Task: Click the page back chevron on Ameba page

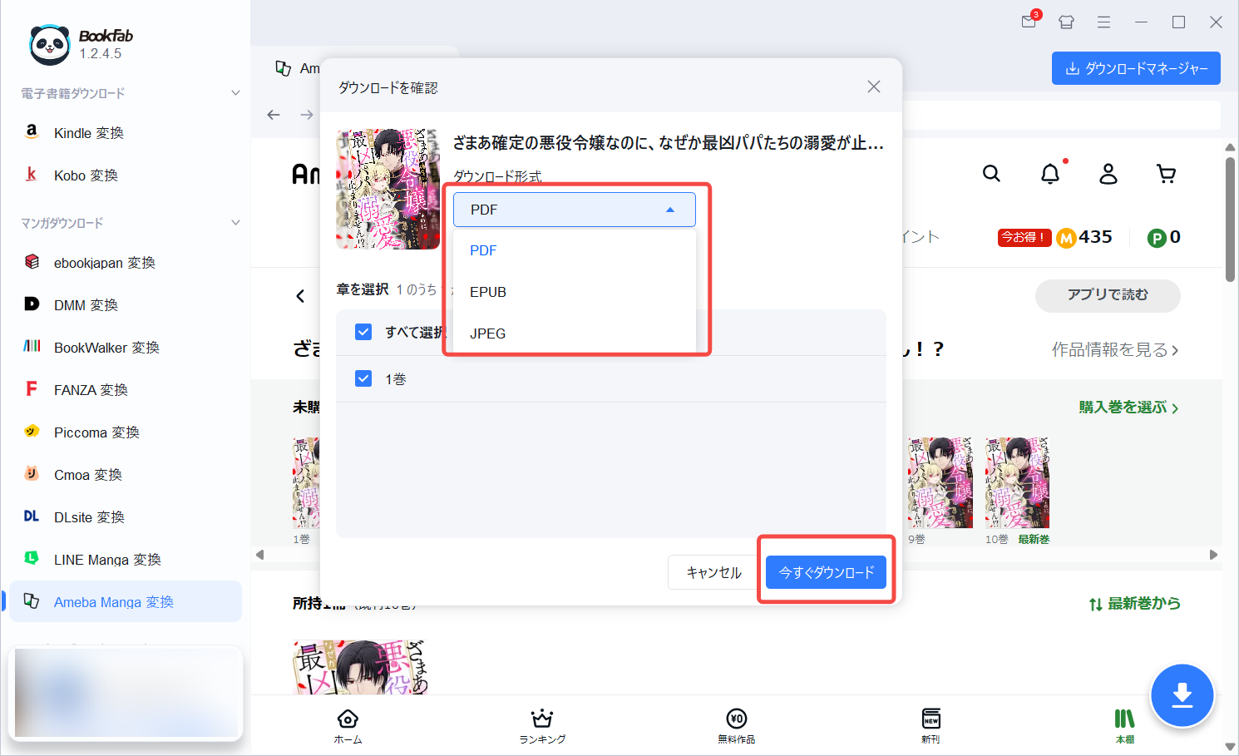Action: [300, 296]
